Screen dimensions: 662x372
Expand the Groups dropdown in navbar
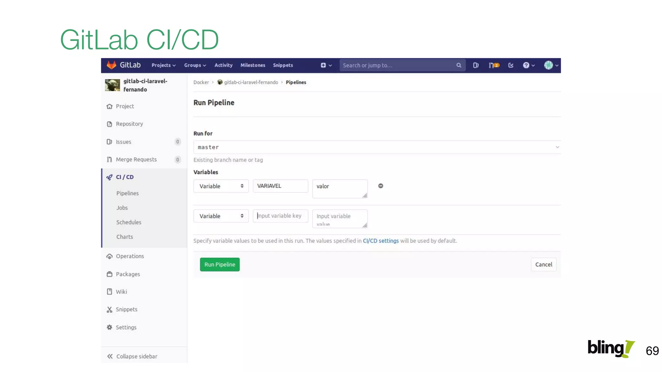coord(195,65)
